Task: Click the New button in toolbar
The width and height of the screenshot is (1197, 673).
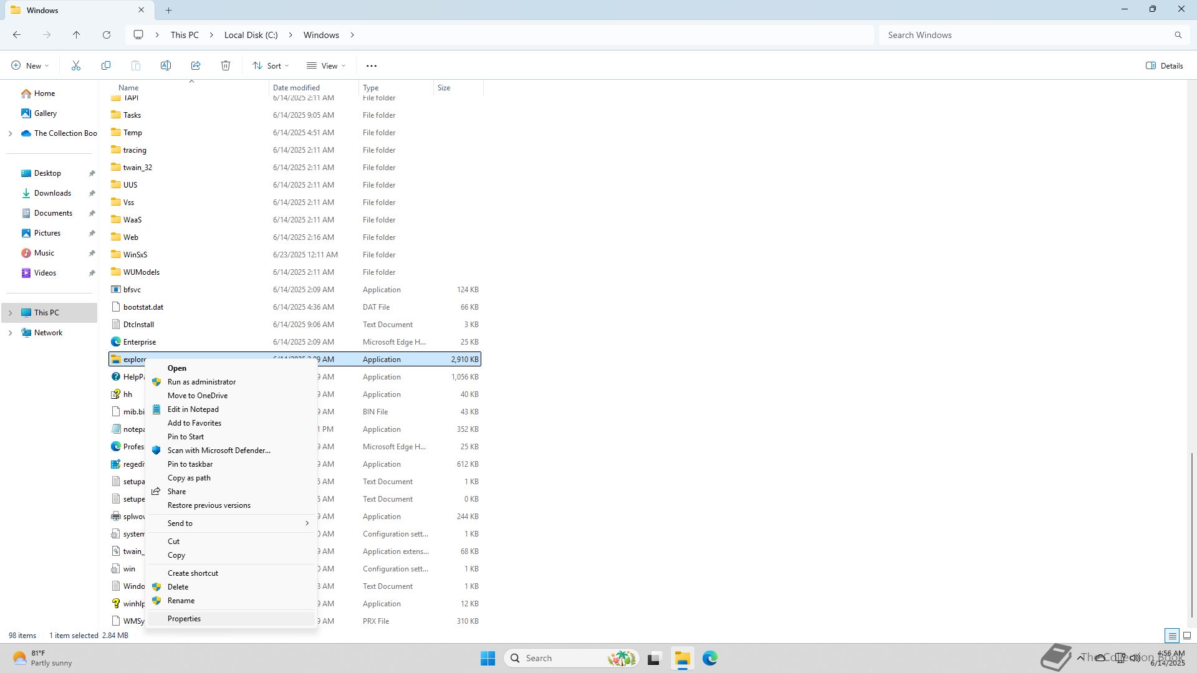Action: [x=29, y=65]
